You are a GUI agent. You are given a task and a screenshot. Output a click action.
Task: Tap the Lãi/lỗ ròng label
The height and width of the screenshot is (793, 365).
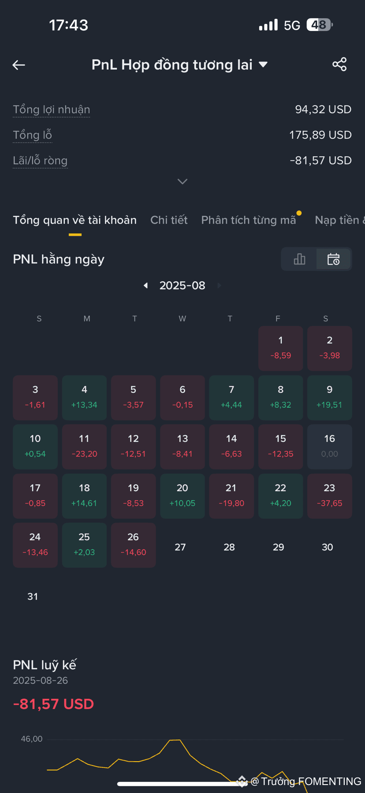(40, 161)
